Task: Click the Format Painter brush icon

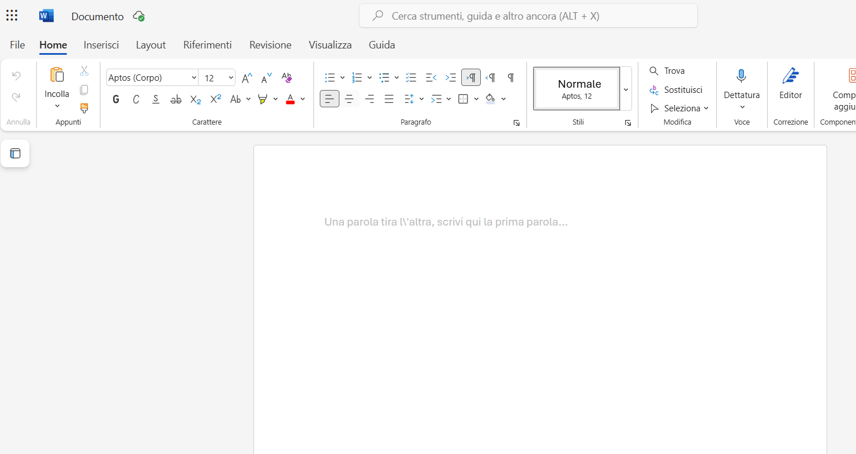Action: click(84, 108)
